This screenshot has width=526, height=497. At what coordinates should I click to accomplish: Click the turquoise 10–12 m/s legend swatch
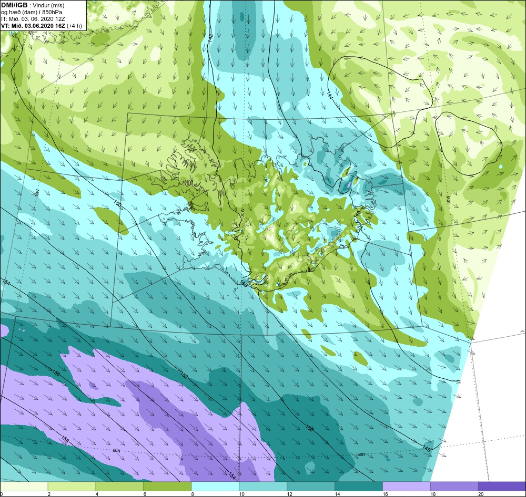263,486
